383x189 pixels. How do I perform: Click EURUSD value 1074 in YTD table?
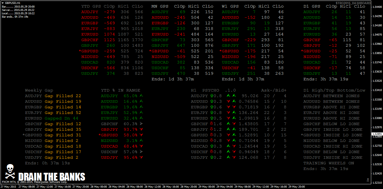tap(109, 34)
